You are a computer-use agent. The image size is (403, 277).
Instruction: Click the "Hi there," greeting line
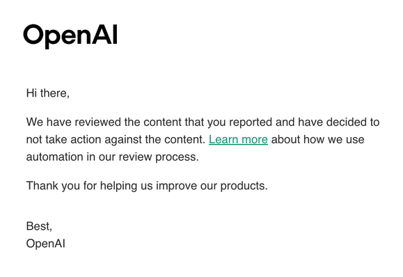[48, 93]
